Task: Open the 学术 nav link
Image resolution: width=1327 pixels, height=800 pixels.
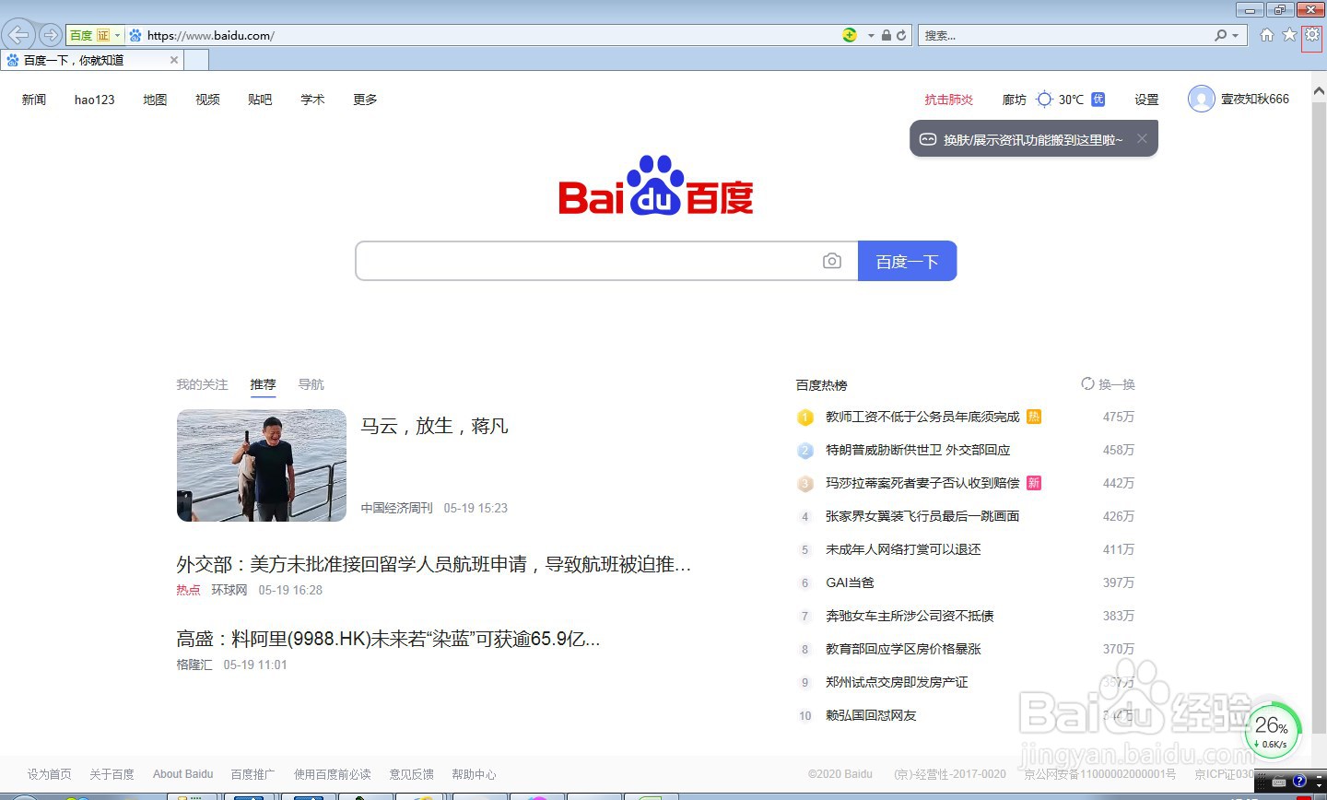Action: point(312,100)
